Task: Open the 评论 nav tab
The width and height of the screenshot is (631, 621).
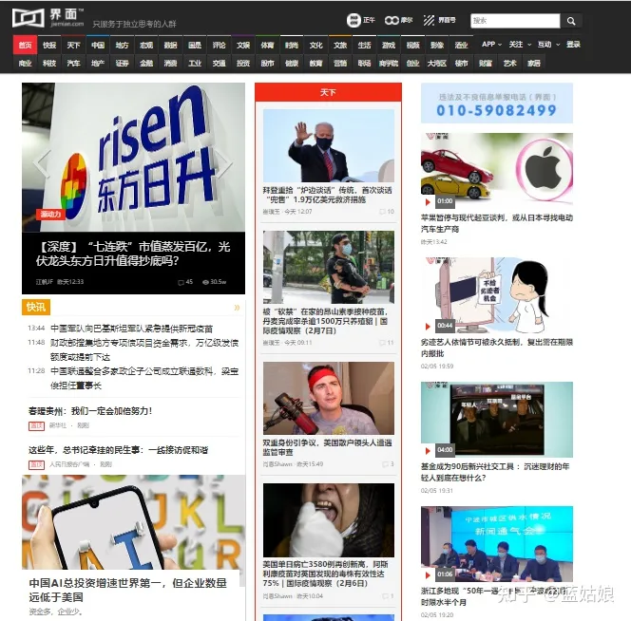Action: [x=219, y=45]
